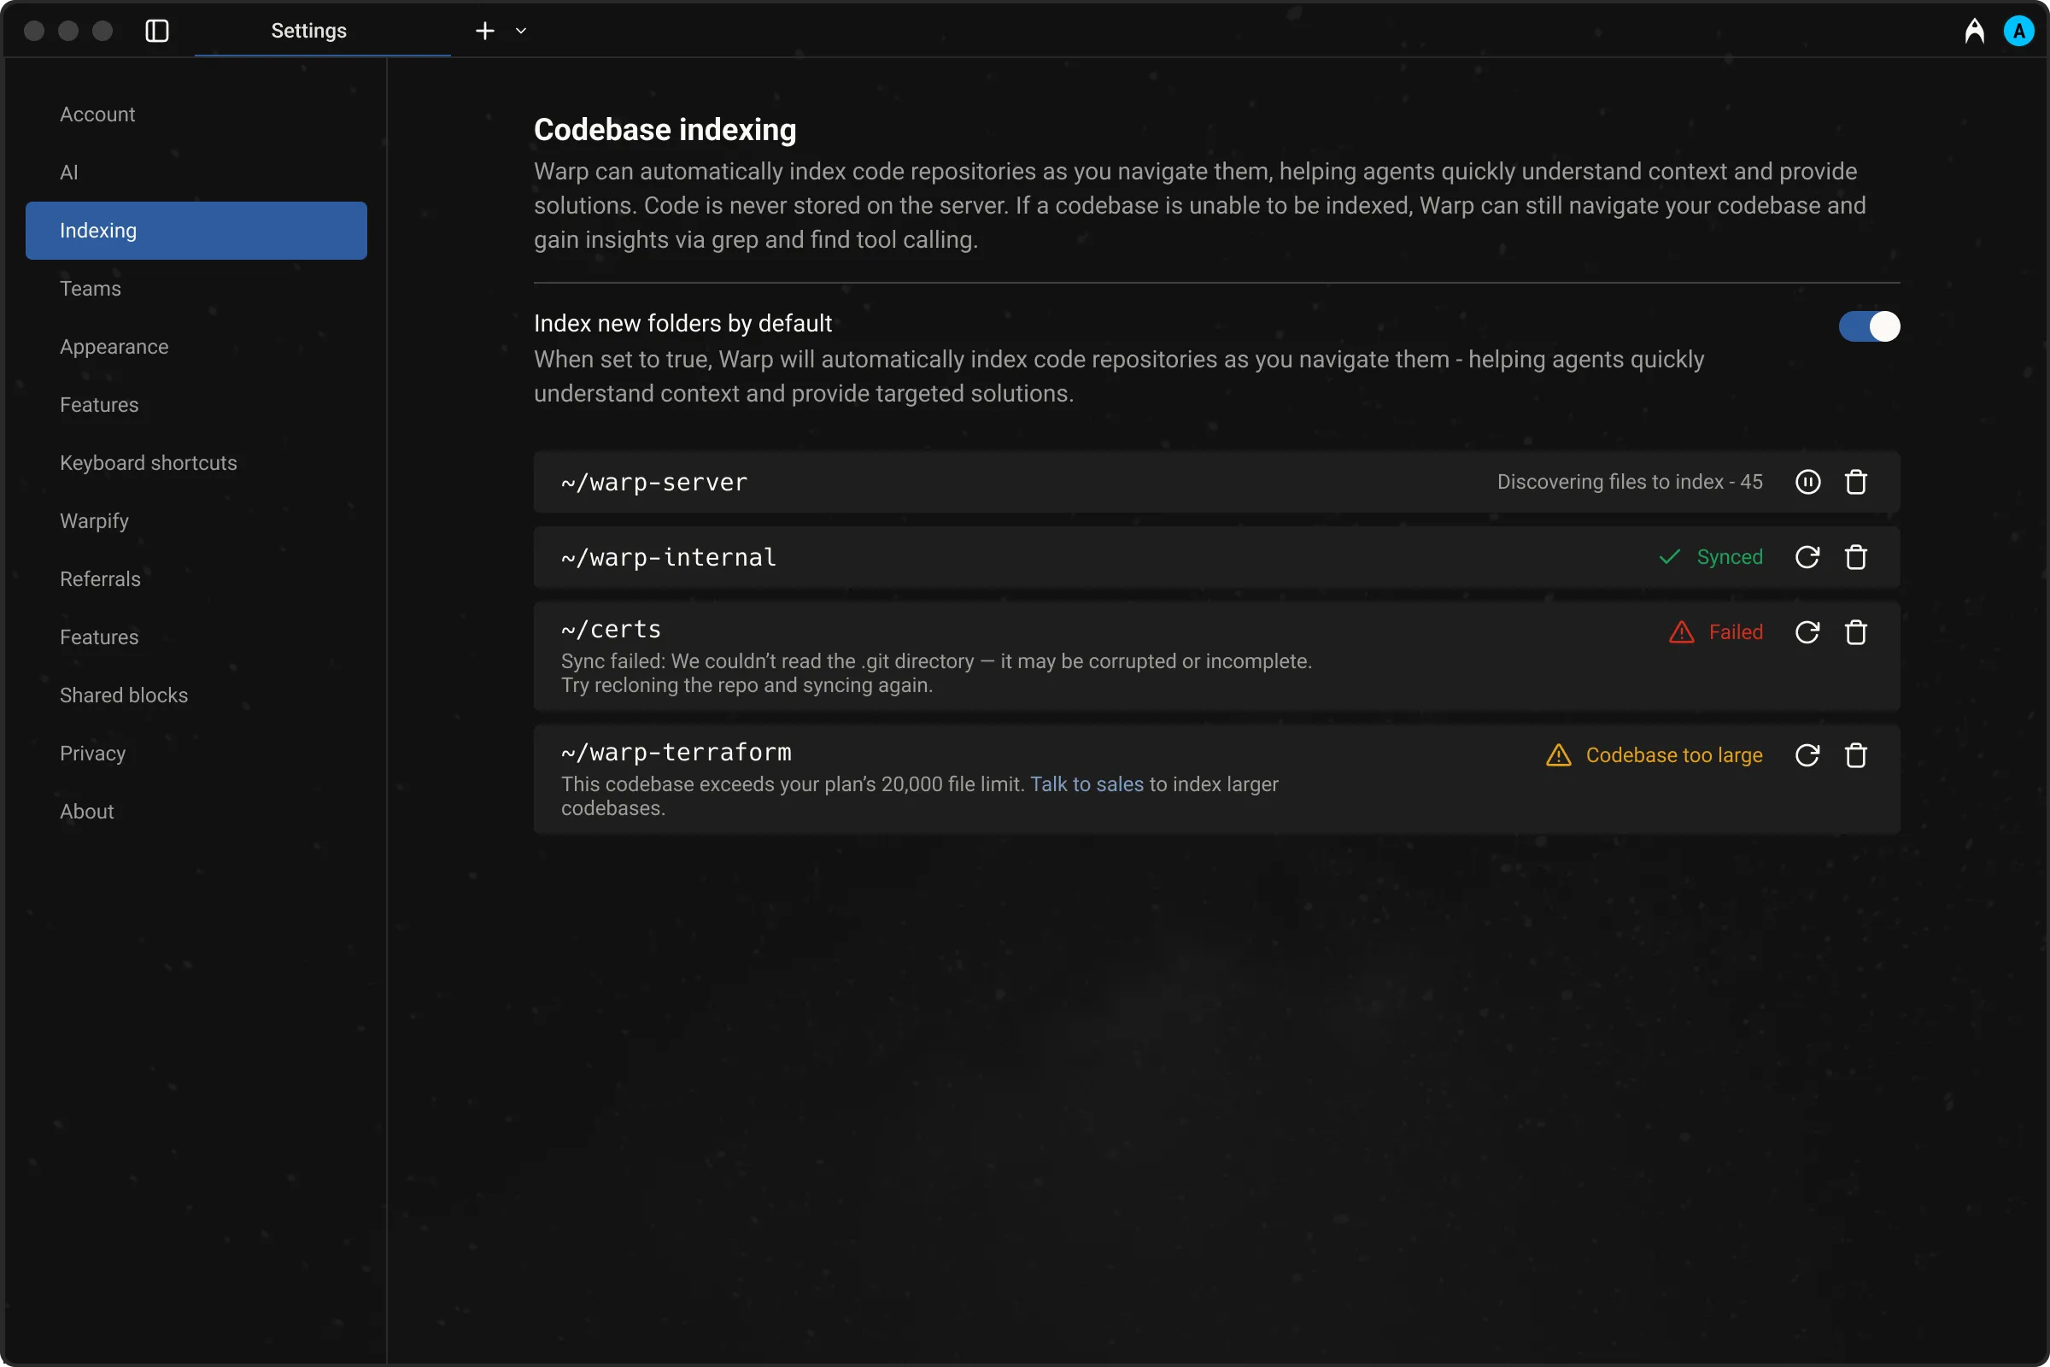Image resolution: width=2050 pixels, height=1367 pixels.
Task: Resync the ~/warp-internal codebase
Action: 1807,557
